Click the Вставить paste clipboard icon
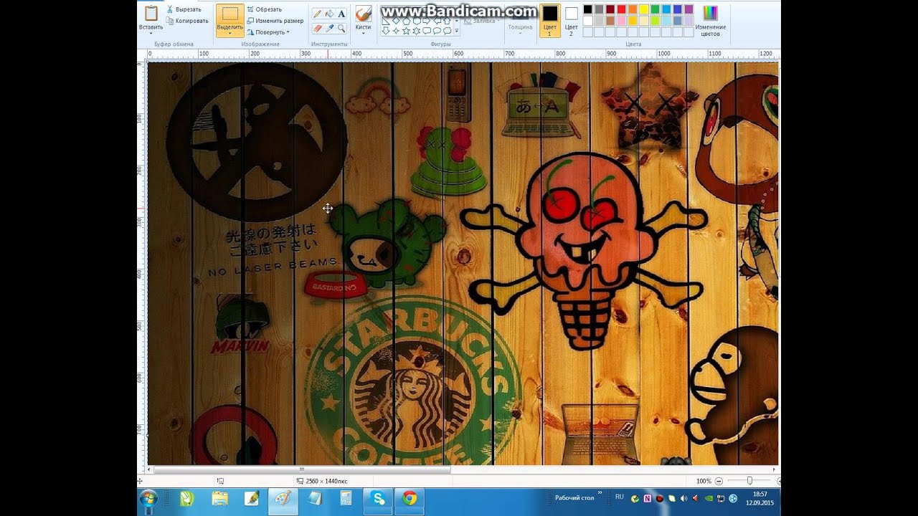Screen dimensions: 918x516 click(151, 14)
